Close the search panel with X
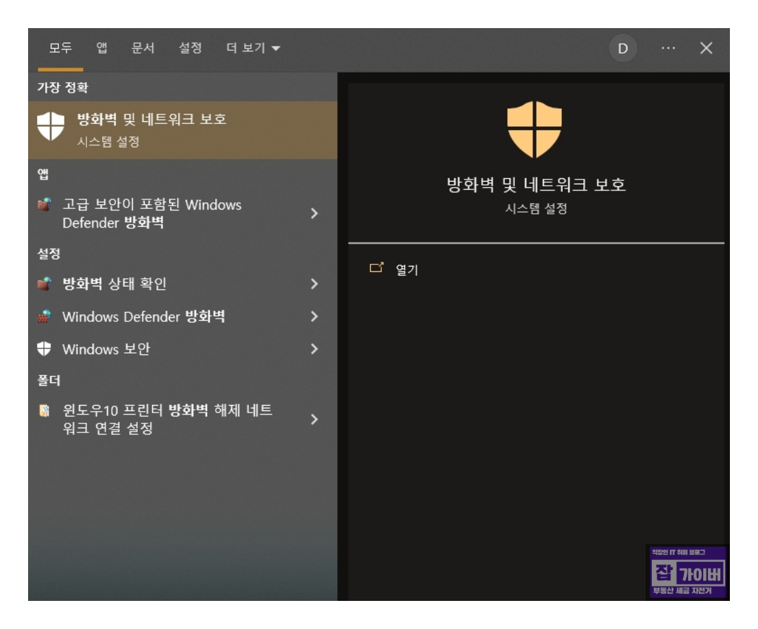The height and width of the screenshot is (629, 758). 707,48
